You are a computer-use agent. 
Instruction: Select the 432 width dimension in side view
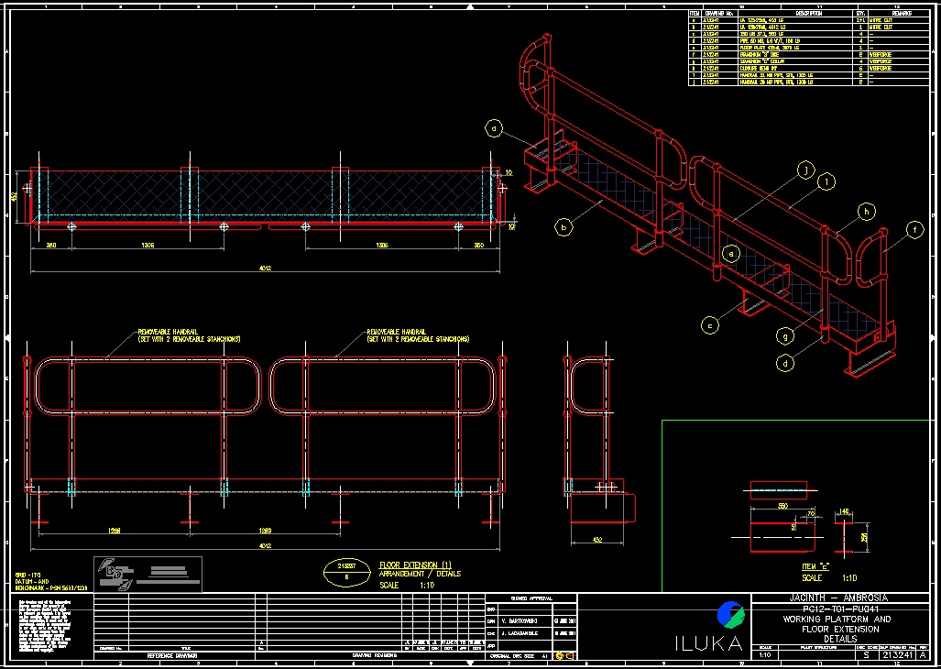[x=596, y=539]
